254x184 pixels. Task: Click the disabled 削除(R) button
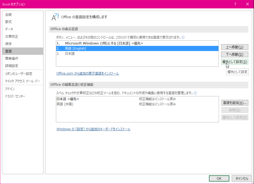coord(235,110)
